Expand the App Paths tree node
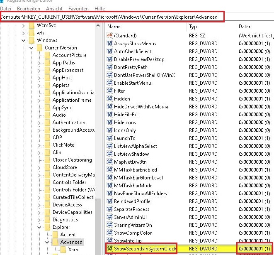 tap(39, 63)
